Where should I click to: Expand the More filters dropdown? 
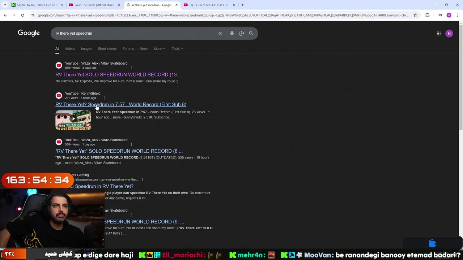pos(159,49)
